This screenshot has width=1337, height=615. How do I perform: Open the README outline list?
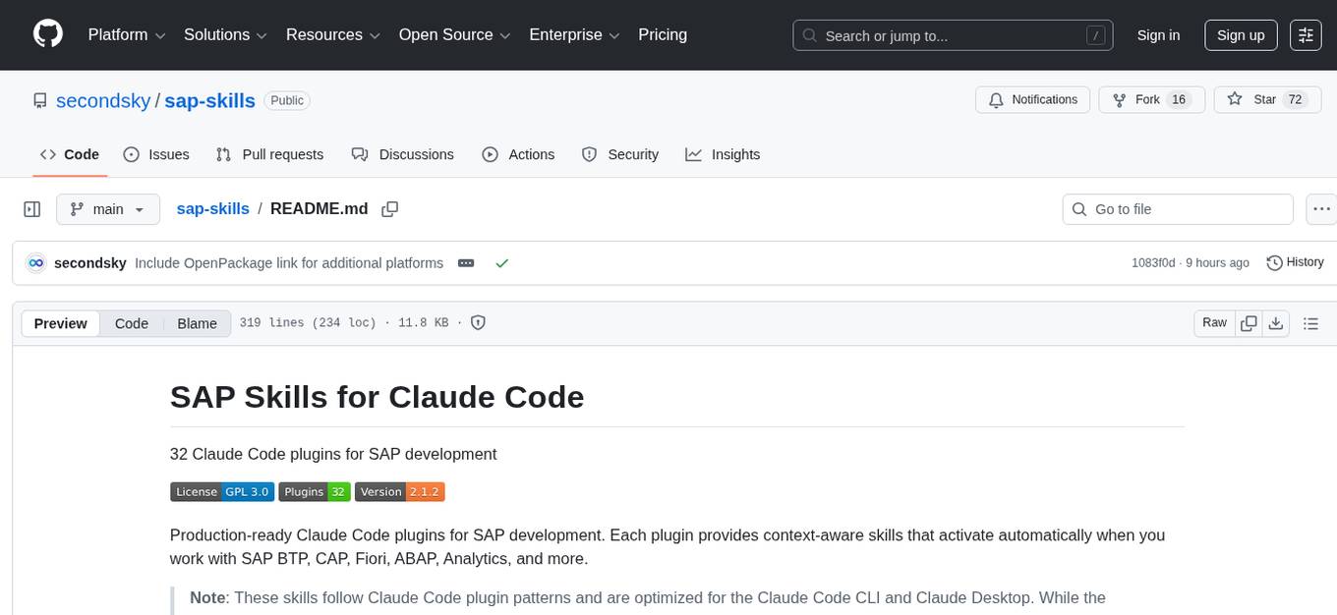click(1311, 322)
